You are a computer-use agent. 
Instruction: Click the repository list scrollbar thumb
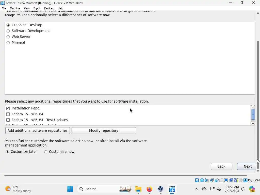pyautogui.click(x=253, y=114)
